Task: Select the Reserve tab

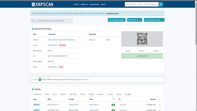Action: point(142,51)
